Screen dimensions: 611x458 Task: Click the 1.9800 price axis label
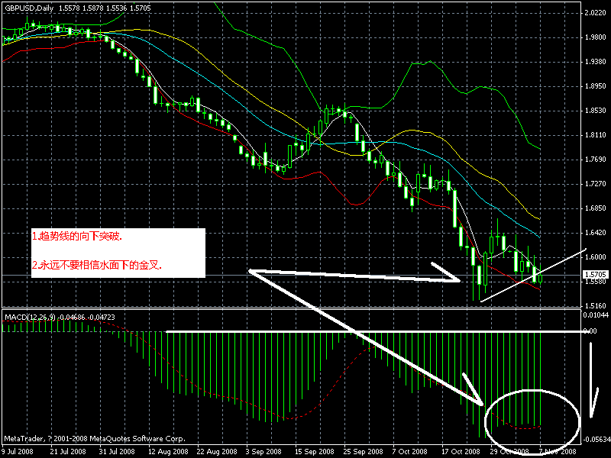(x=595, y=37)
